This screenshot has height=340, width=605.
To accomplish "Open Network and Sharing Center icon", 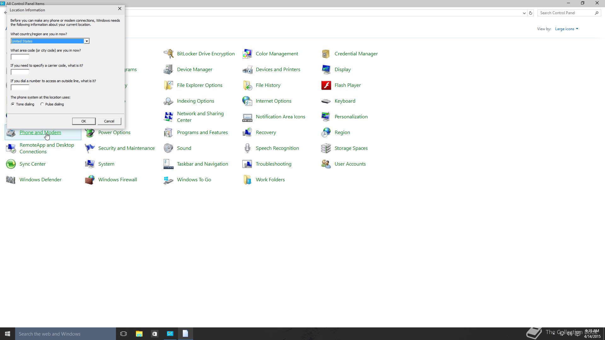I will click(169, 117).
